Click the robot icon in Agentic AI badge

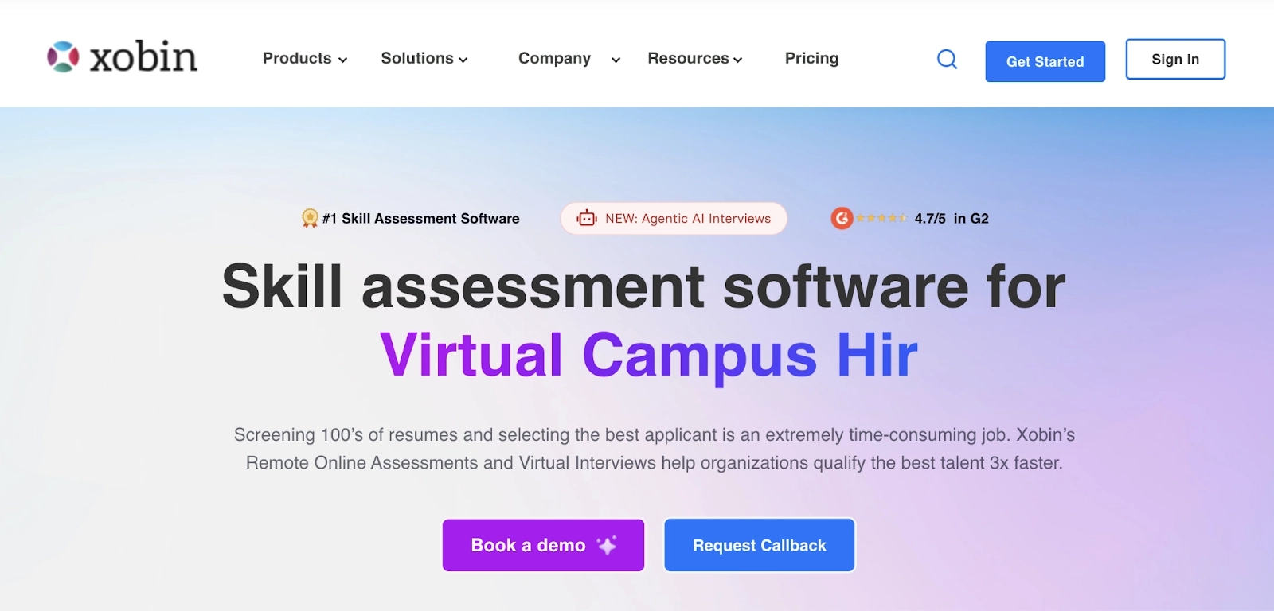tap(587, 218)
